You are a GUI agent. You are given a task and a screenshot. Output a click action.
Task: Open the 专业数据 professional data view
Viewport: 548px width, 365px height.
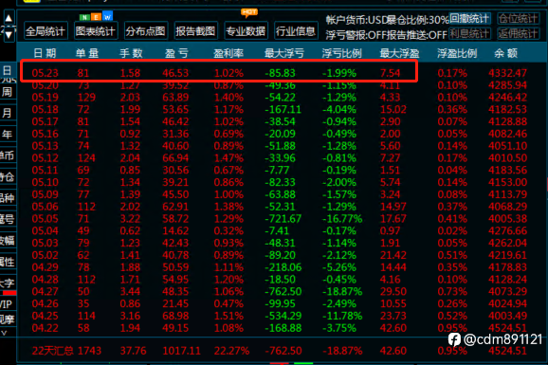click(x=246, y=31)
